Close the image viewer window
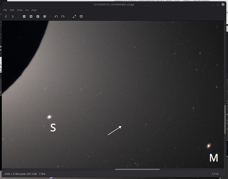The height and width of the screenshot is (179, 228). (x=224, y=5)
